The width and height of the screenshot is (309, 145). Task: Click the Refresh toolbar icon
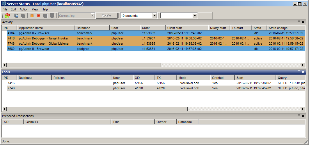[7, 16]
